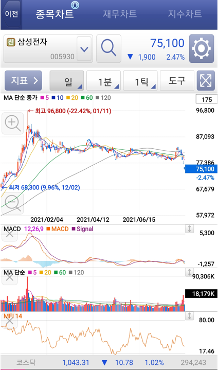The width and height of the screenshot is (218, 370).
Task: Click the 18,179K volume tag
Action: tap(201, 293)
